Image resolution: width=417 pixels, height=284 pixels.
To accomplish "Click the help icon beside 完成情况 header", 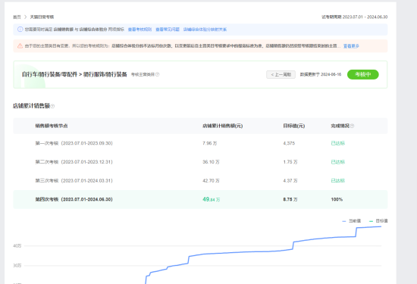I will (x=352, y=126).
